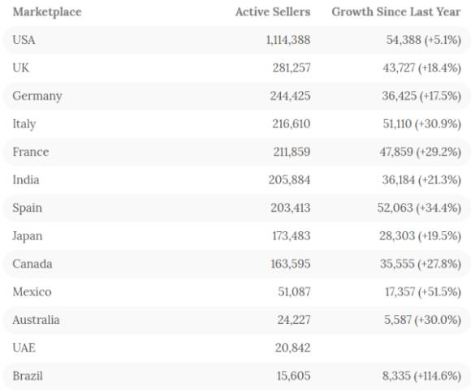Screen dimensions: 471x392
Task: Select the USA marketplace row label
Action: pos(24,40)
